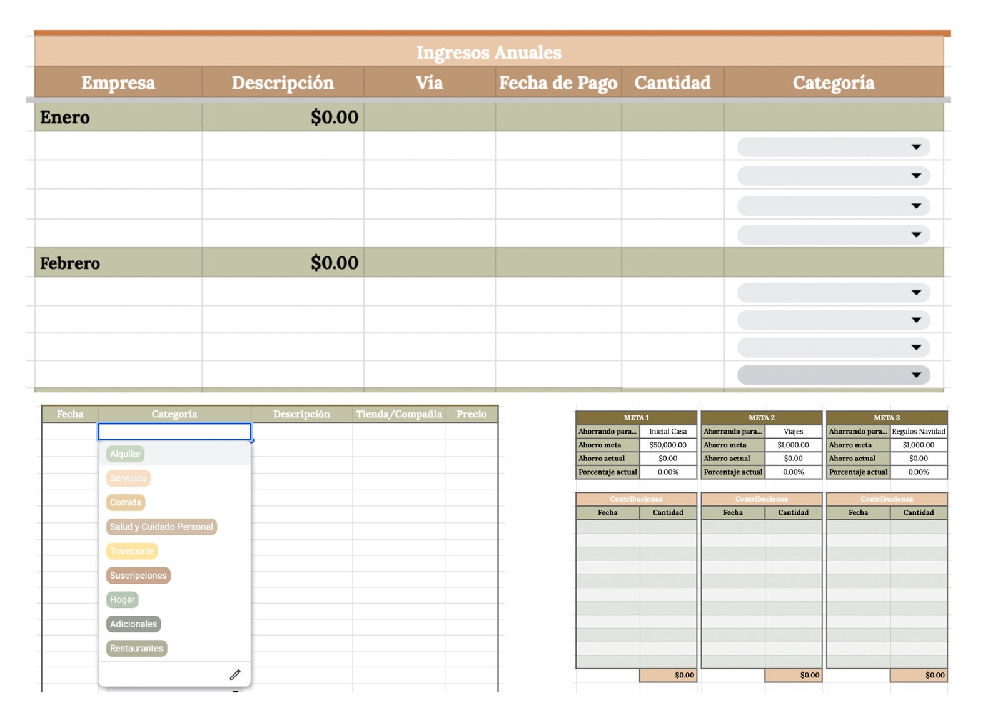Open first Categoría dropdown under Febrero
The width and height of the screenshot is (993, 710).
click(x=834, y=292)
